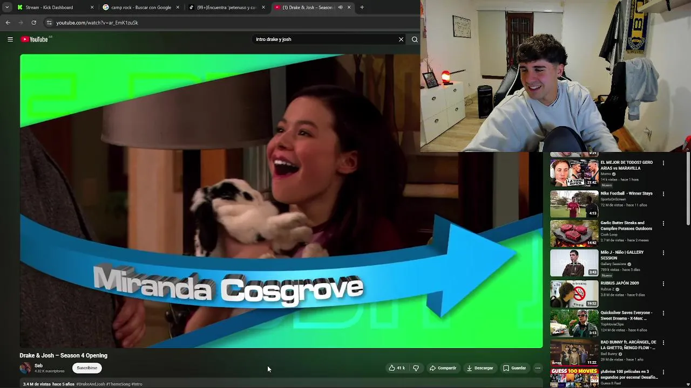Open options menu for RUBIUS JAPÓN 2009
The width and height of the screenshot is (691, 388).
pos(663,283)
